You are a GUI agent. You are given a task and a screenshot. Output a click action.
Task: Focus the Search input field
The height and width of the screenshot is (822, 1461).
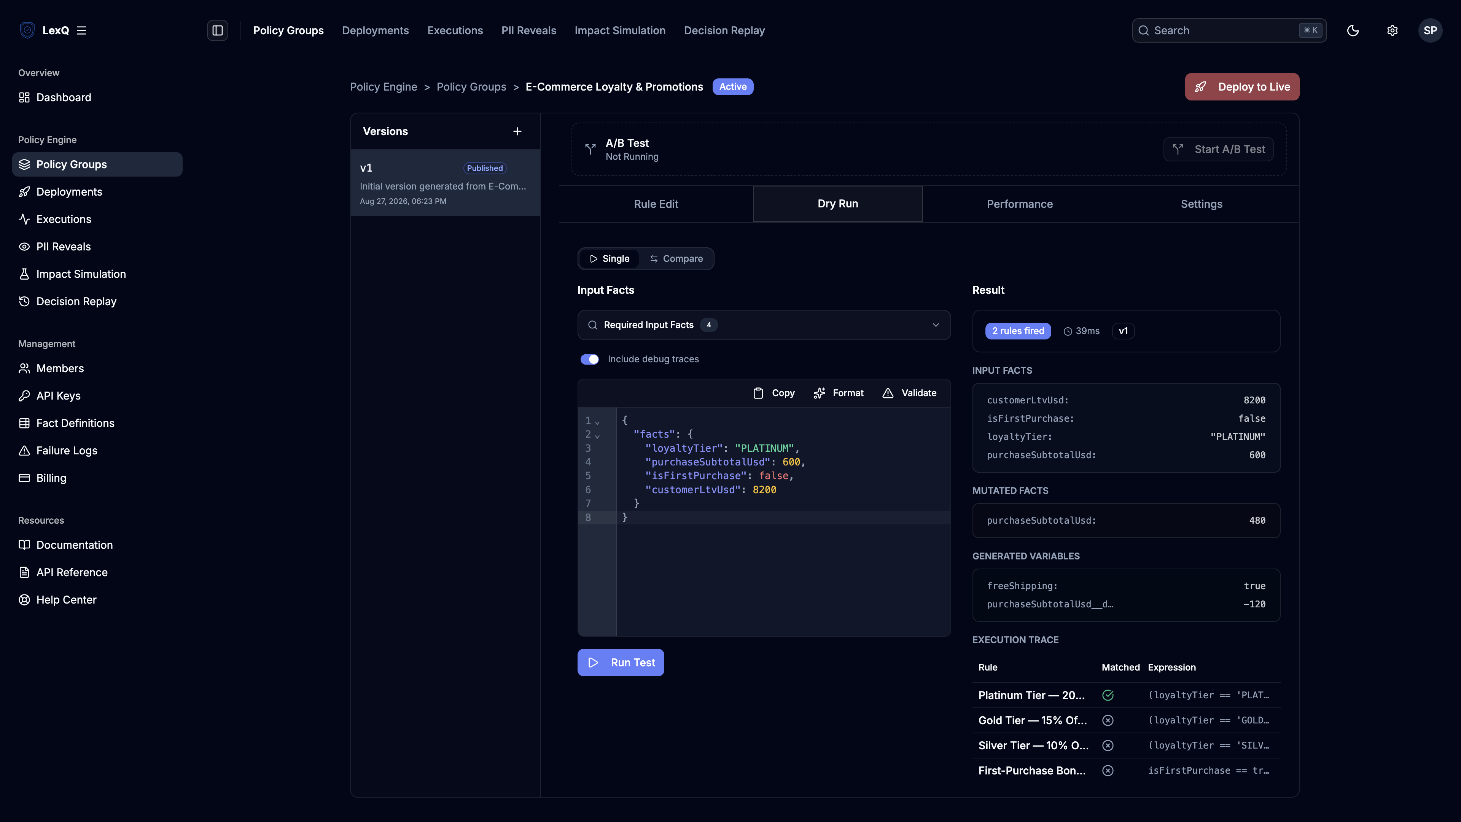tap(1229, 30)
